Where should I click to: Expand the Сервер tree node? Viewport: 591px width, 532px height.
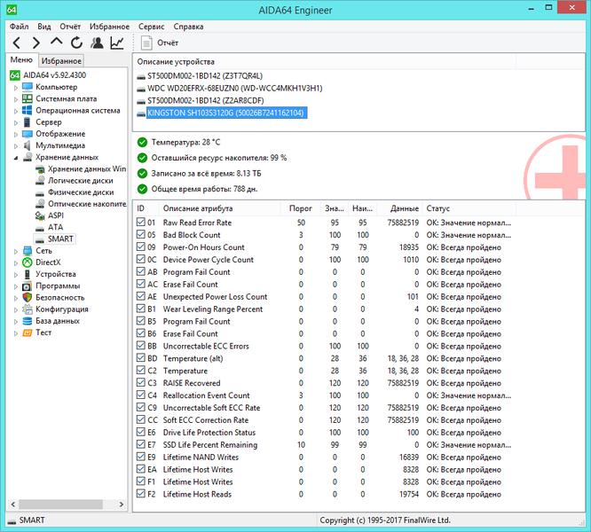(15, 122)
